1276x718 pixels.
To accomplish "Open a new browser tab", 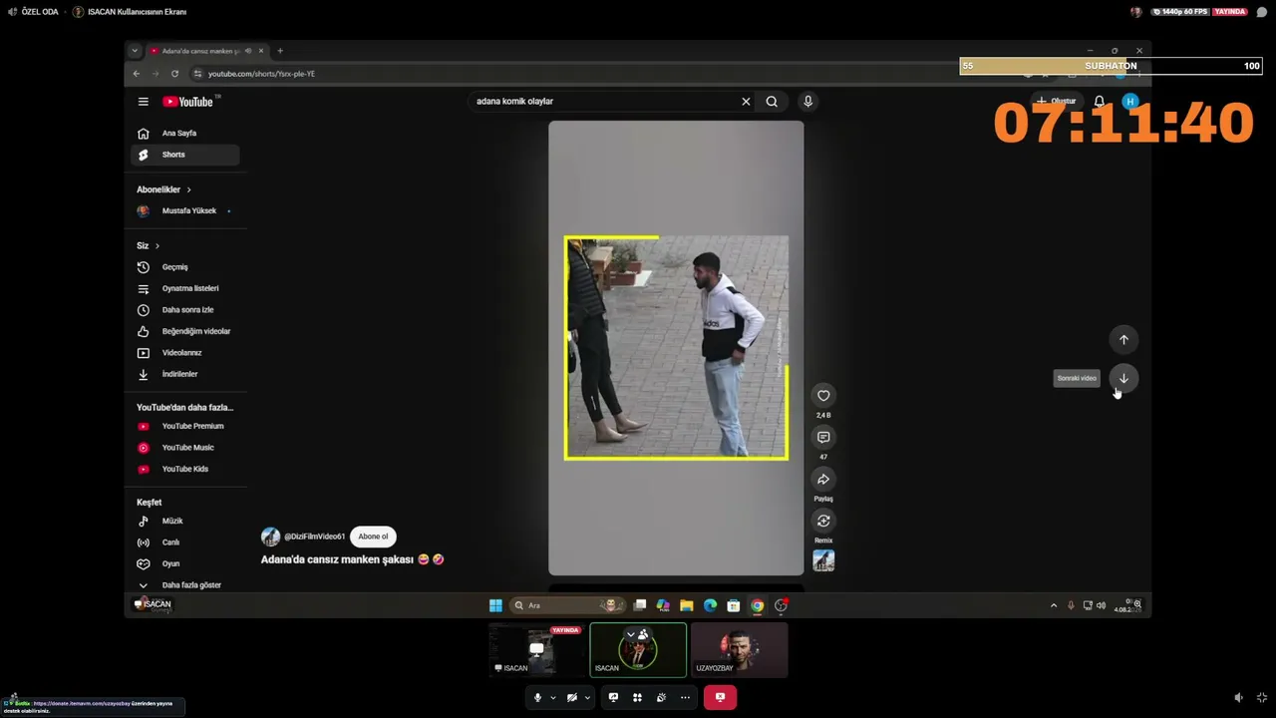I will pos(280,51).
